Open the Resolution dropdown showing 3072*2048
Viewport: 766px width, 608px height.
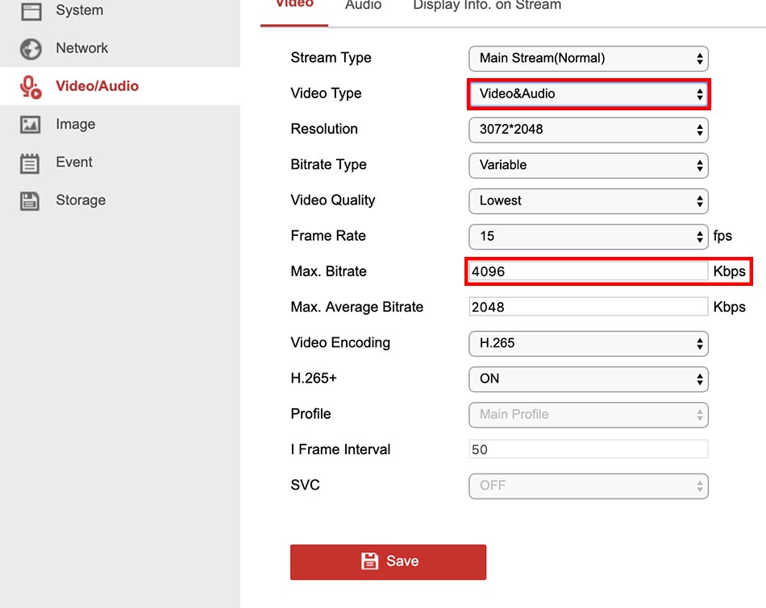(x=588, y=130)
